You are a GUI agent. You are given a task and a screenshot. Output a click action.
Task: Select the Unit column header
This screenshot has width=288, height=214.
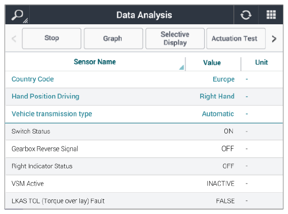click(x=262, y=63)
